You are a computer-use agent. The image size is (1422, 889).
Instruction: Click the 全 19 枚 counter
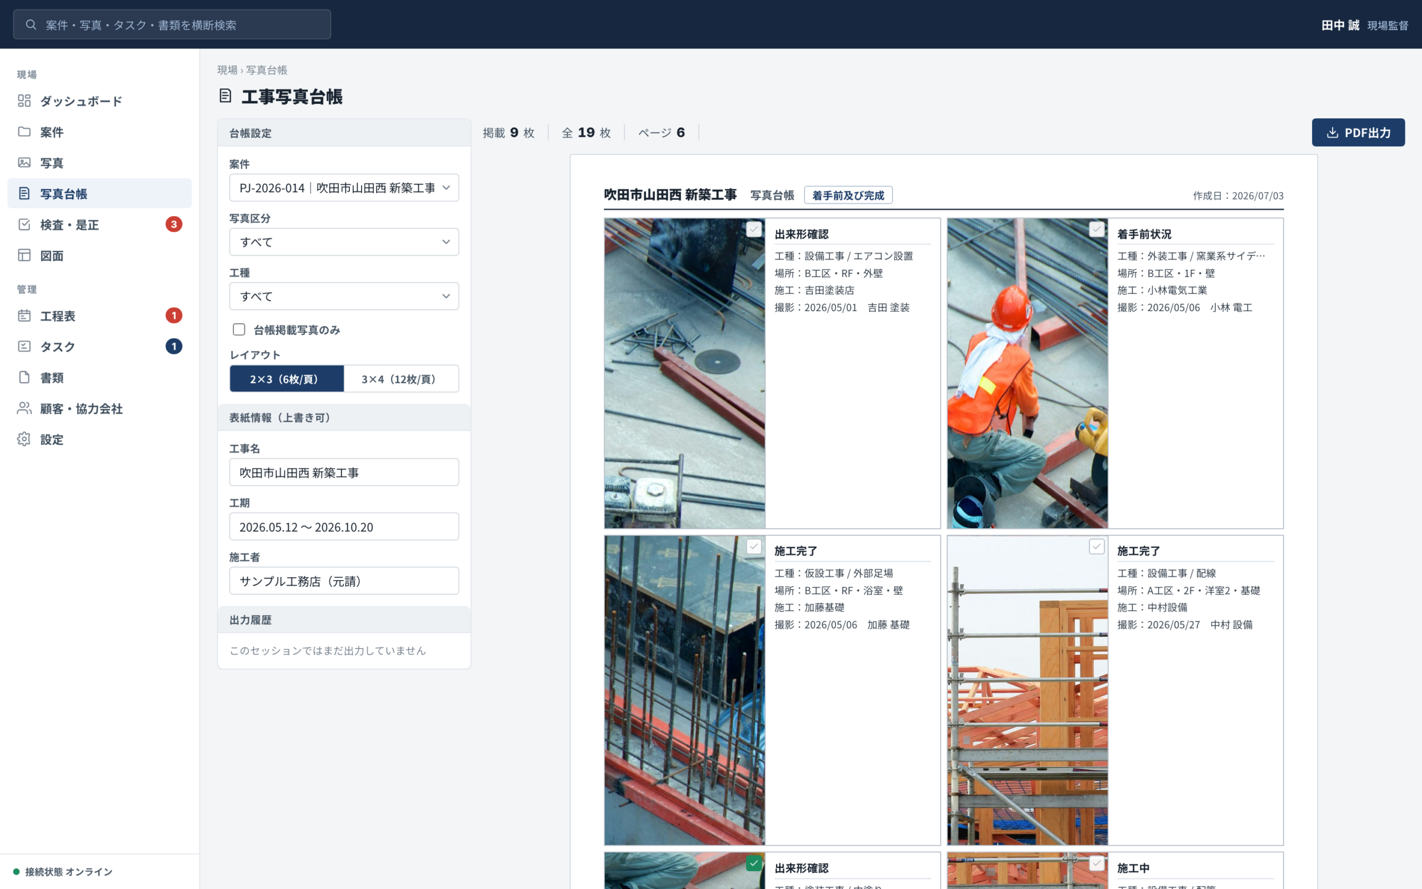tap(587, 133)
